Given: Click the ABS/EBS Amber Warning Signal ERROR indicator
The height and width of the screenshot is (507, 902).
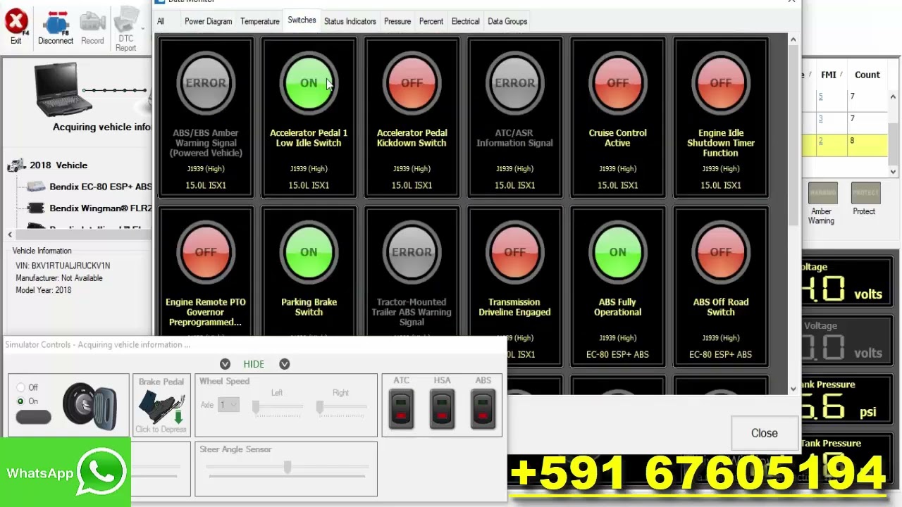Looking at the screenshot, I should click(206, 83).
